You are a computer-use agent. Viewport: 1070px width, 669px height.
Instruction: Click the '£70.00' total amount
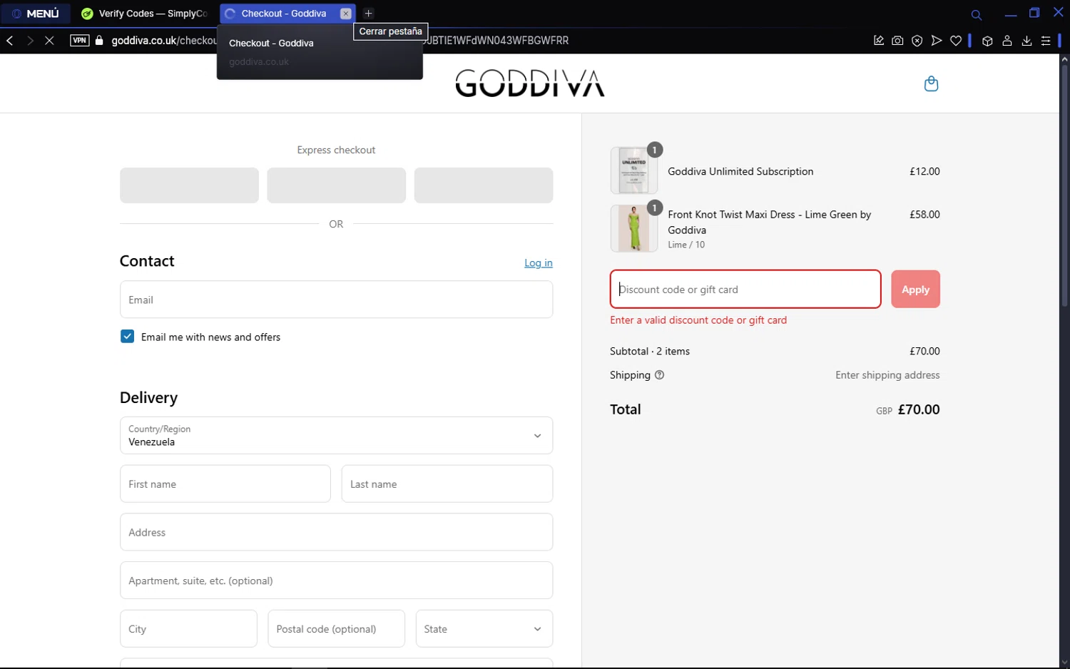coord(919,409)
